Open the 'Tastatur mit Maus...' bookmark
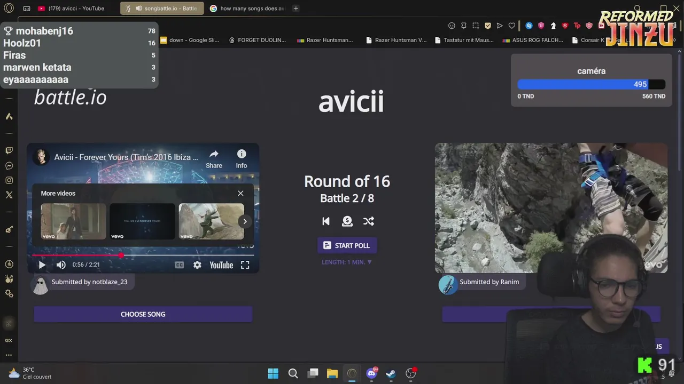 point(464,40)
